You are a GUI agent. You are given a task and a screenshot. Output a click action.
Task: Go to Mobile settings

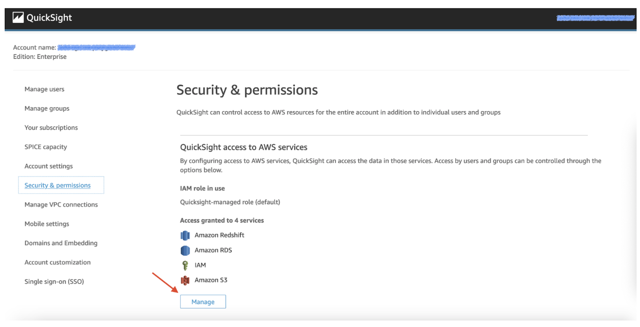point(47,224)
